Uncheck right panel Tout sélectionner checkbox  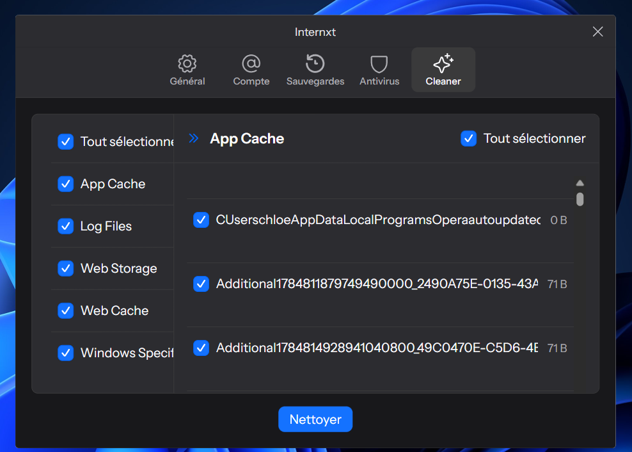tap(469, 138)
